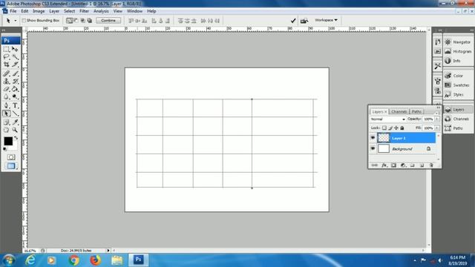Open the Fill slider arrow

click(x=437, y=128)
